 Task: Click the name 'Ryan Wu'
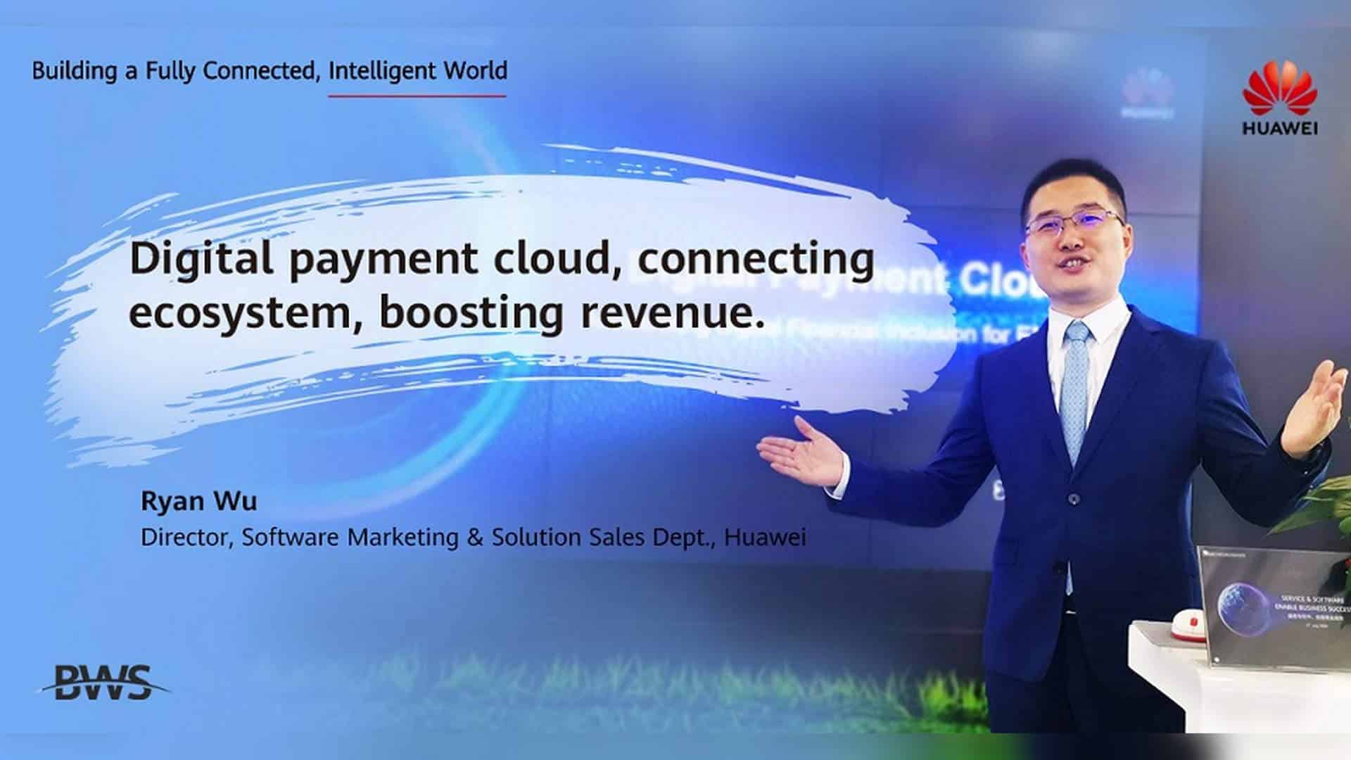(199, 501)
